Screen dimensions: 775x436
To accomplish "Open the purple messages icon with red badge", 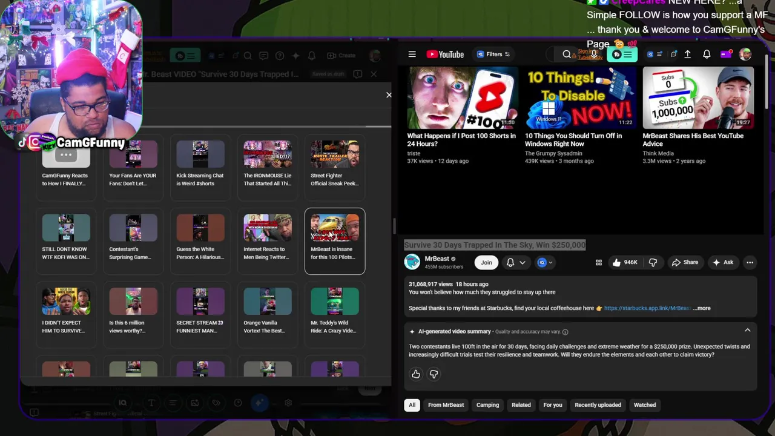I will click(x=725, y=54).
